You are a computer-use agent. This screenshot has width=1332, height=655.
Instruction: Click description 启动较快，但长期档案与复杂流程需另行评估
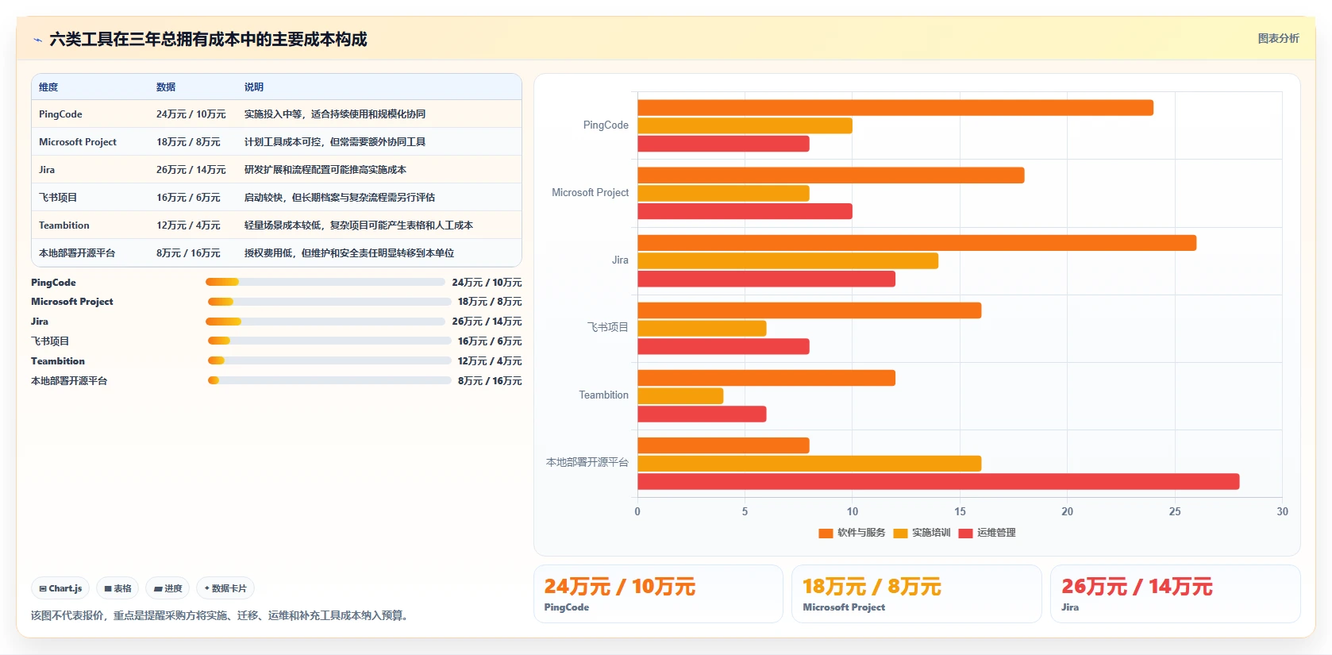340,198
